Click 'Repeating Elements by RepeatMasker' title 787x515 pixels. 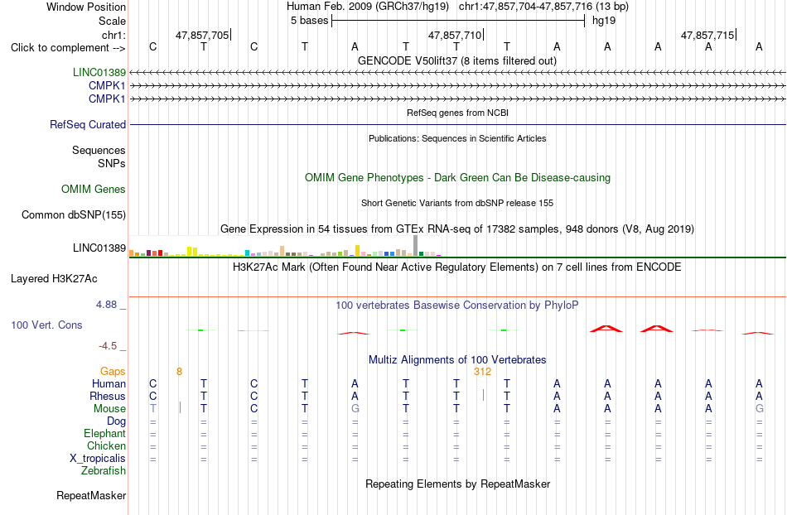457,484
